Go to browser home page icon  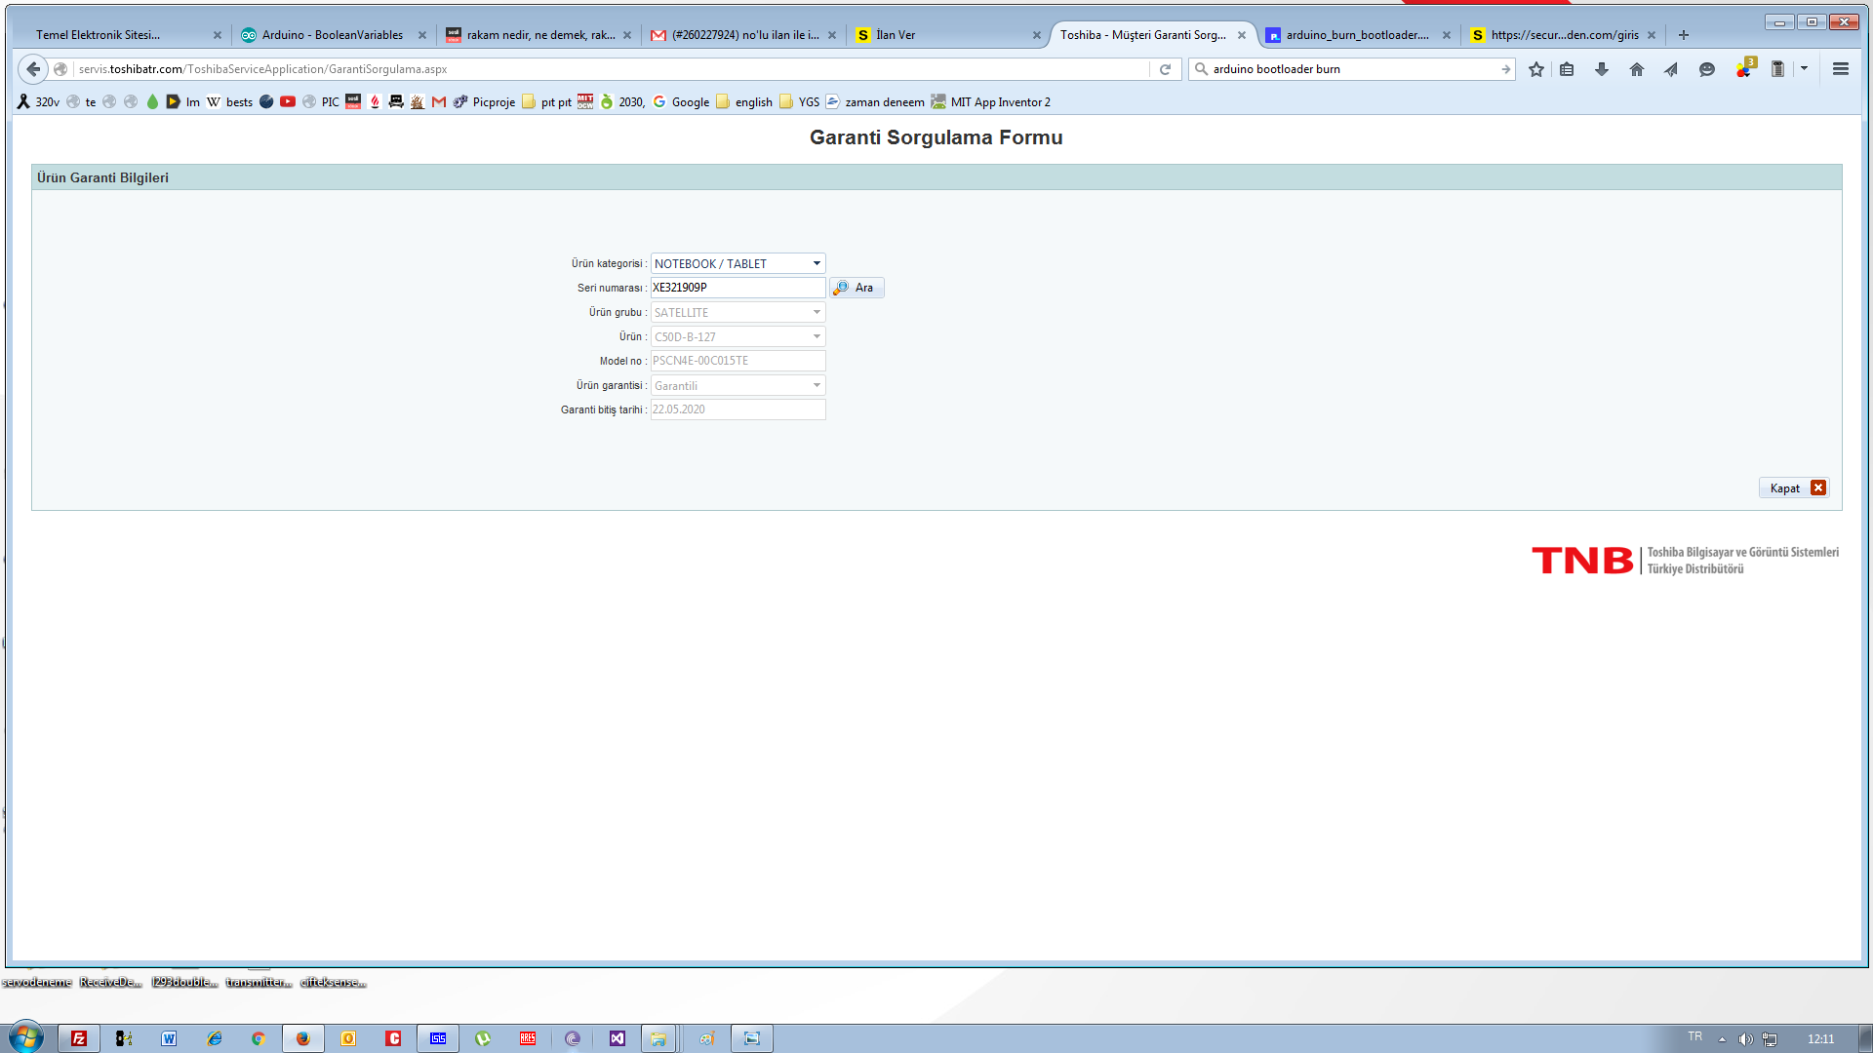tap(1636, 69)
